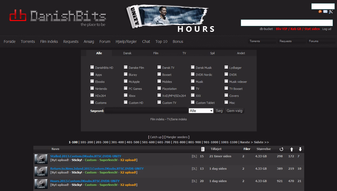Sort by seeders up arrow column
Screen dimensions: 337x191
[x=292, y=149]
